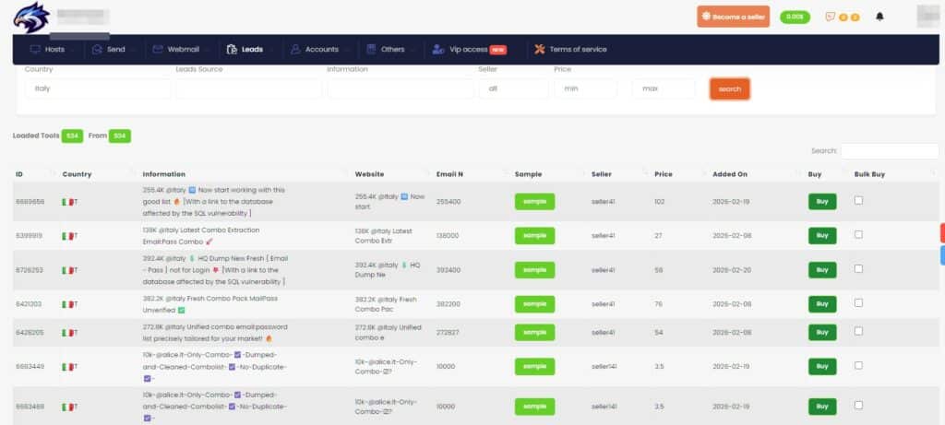Click the Webmail envelope icon
This screenshot has width=945, height=425.
coord(159,50)
